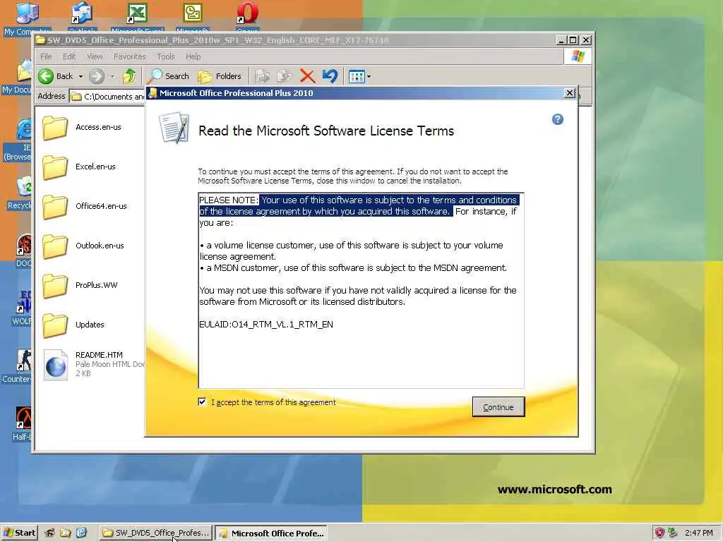Click the EULAID:O14_RTM_VL.1_RTM_EN text line

[266, 325]
